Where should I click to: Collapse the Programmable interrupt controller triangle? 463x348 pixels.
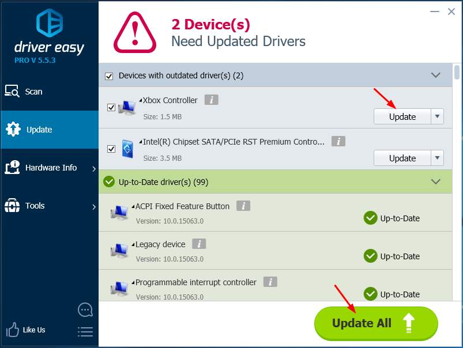point(133,282)
